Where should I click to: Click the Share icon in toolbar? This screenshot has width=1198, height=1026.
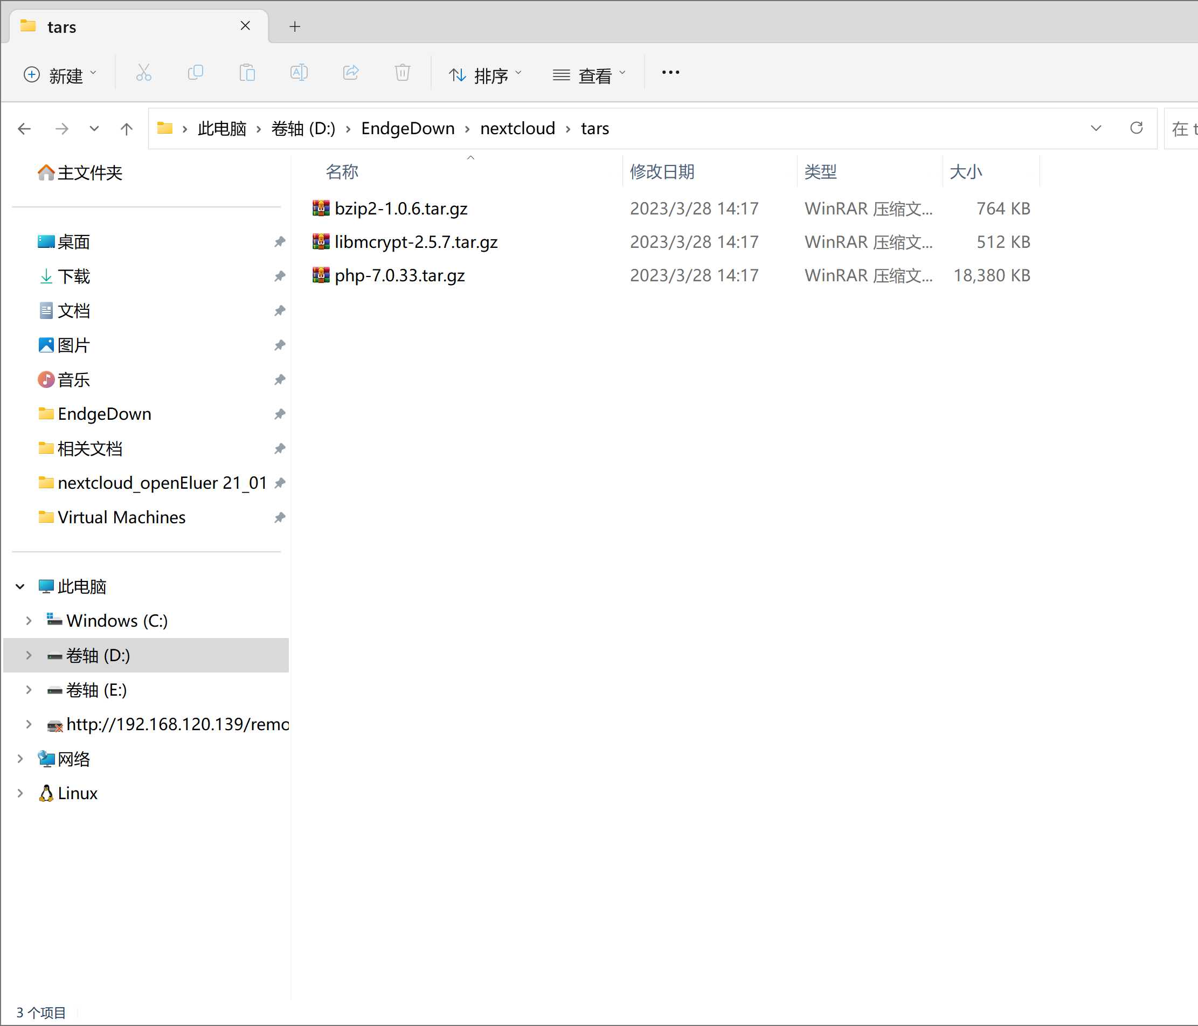350,73
